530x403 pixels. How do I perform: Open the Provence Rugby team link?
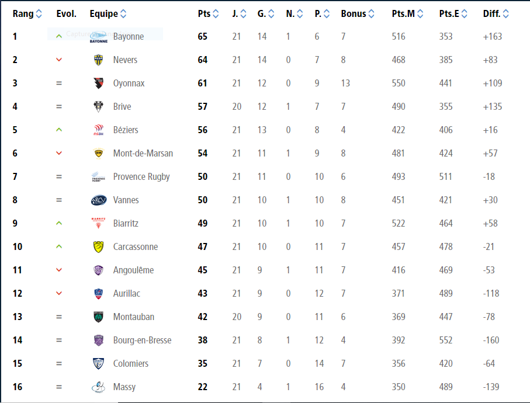(141, 177)
